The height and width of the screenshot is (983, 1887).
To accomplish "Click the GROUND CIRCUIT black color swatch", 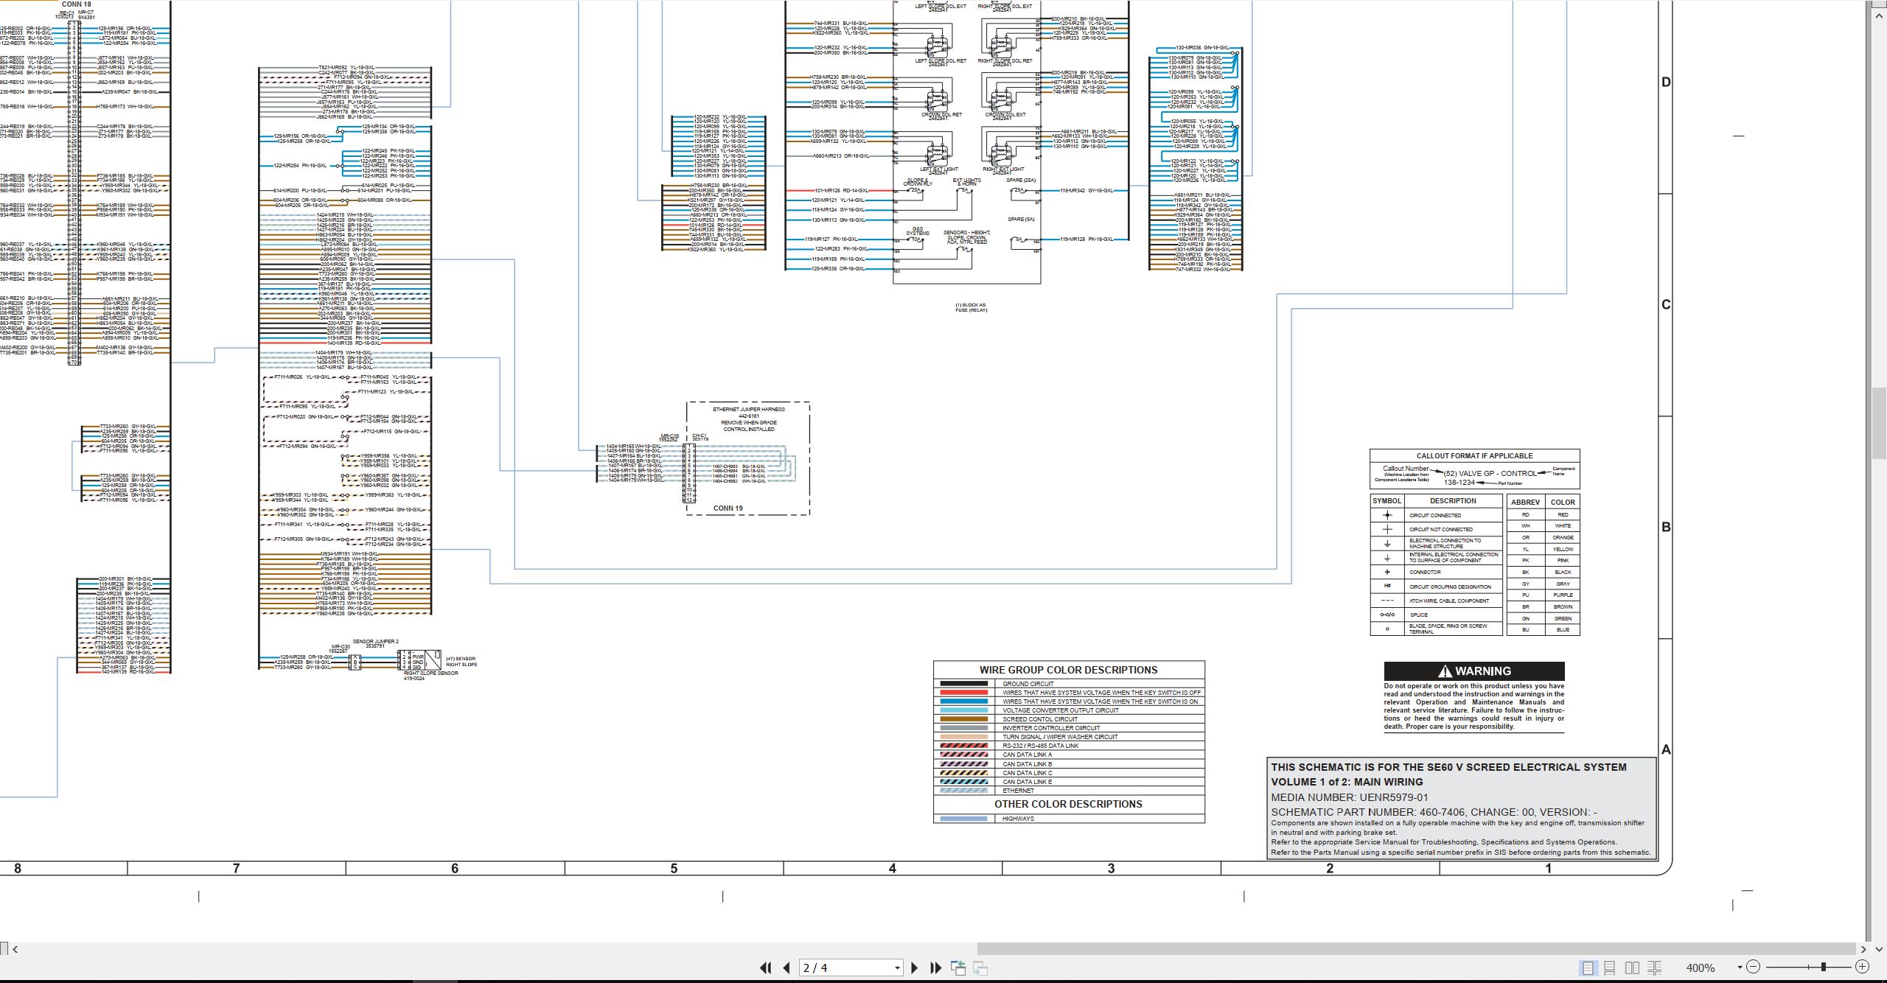I will pos(963,684).
